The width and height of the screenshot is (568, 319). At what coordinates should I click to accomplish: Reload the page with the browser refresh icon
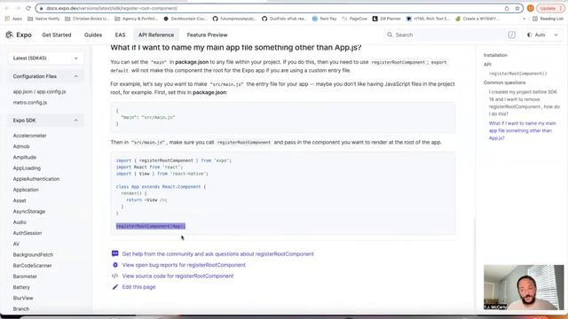[x=28, y=8]
